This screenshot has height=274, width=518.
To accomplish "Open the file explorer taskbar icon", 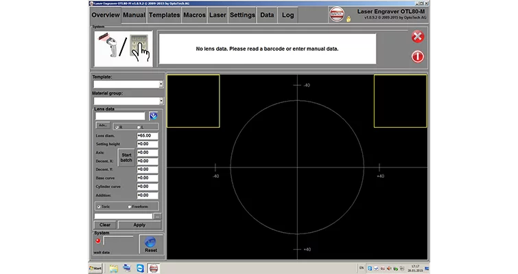I will (x=113, y=269).
